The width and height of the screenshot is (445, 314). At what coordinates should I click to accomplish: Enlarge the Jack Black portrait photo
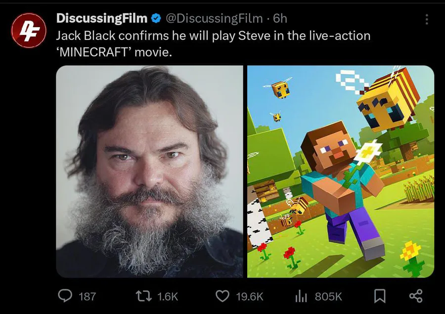149,171
